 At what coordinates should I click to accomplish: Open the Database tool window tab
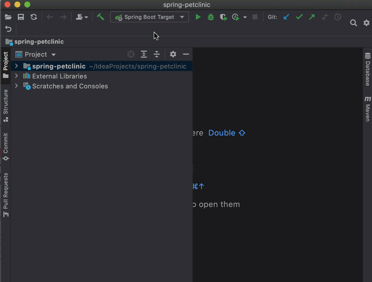[x=368, y=69]
